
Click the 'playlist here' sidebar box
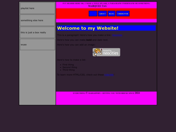[x=37, y=8]
